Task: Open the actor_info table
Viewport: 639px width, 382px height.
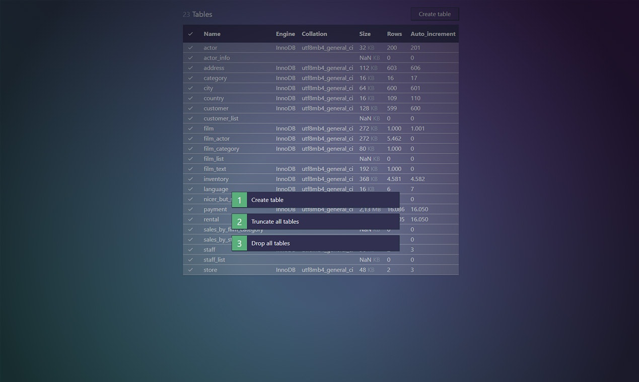Action: (x=217, y=58)
